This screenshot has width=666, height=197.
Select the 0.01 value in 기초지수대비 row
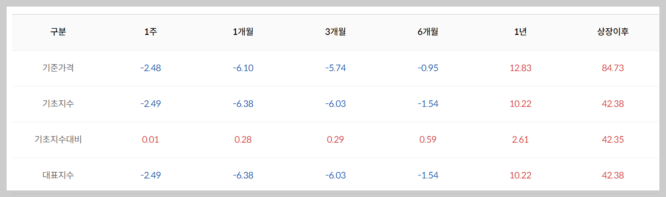(150, 140)
